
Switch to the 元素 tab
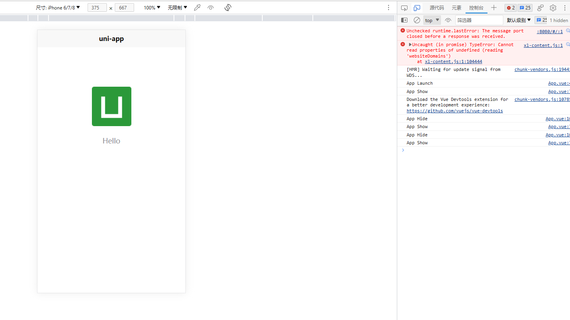pyautogui.click(x=456, y=8)
